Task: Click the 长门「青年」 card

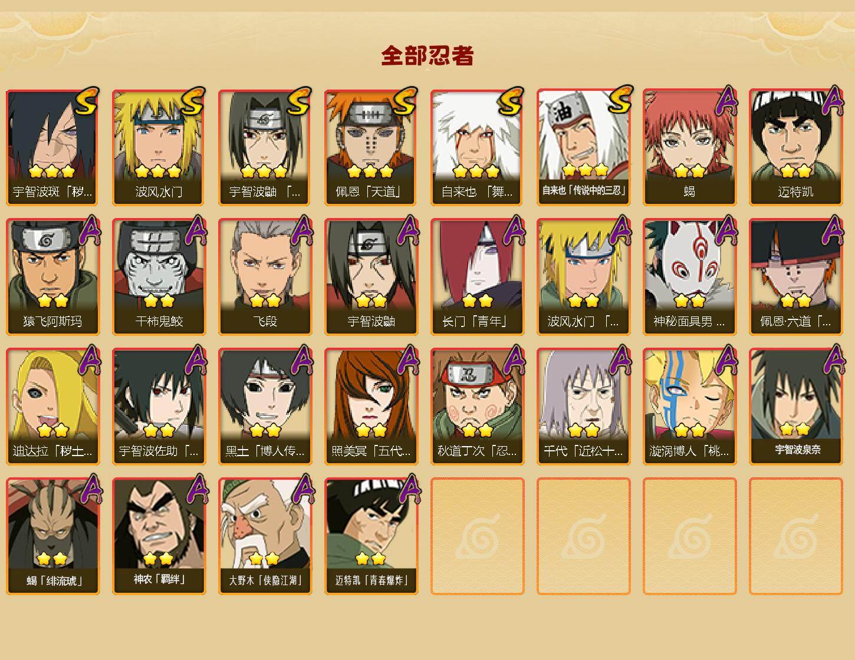Action: (x=477, y=277)
